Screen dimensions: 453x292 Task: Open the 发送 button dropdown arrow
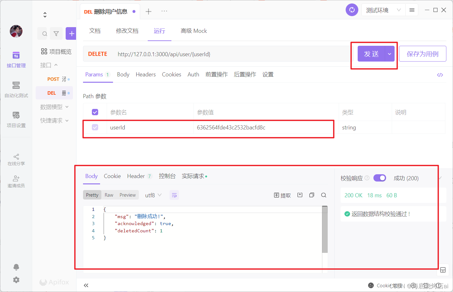point(390,54)
